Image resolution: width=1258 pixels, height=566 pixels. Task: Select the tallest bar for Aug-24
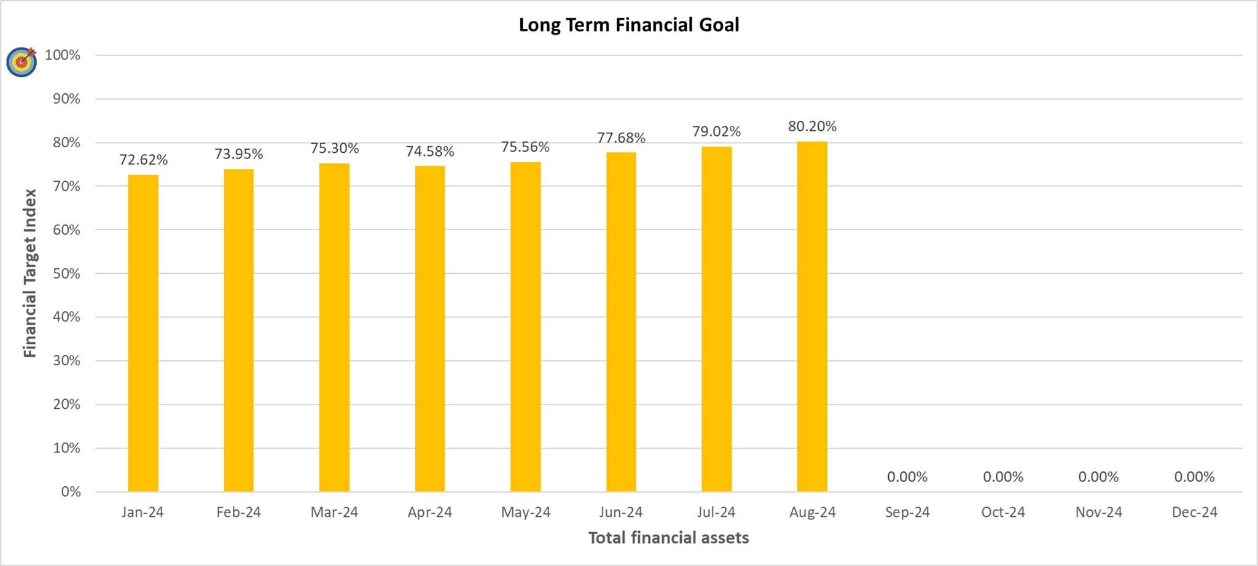click(812, 316)
